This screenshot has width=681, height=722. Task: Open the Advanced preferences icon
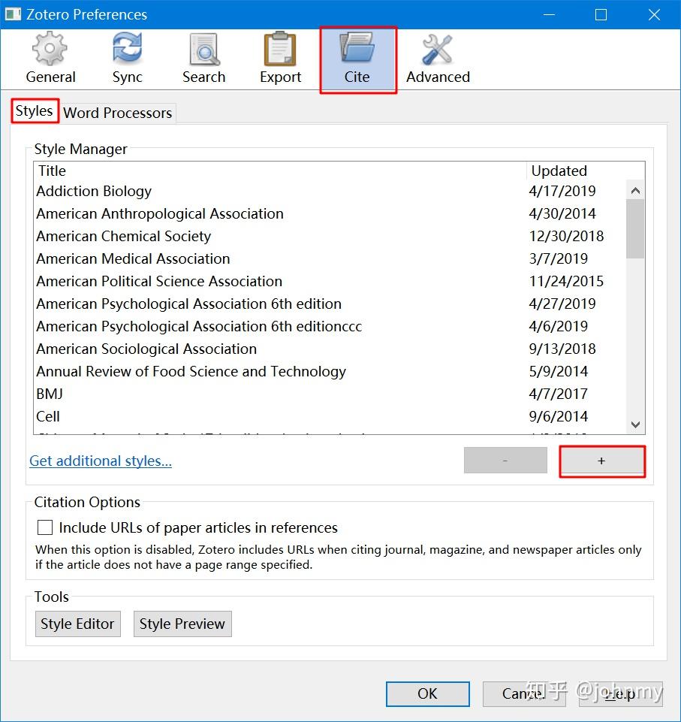click(438, 58)
